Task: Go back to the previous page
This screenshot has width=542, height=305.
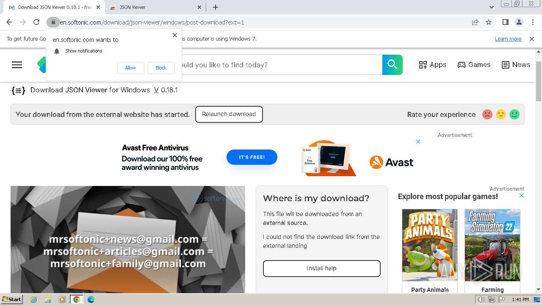Action: pos(9,22)
